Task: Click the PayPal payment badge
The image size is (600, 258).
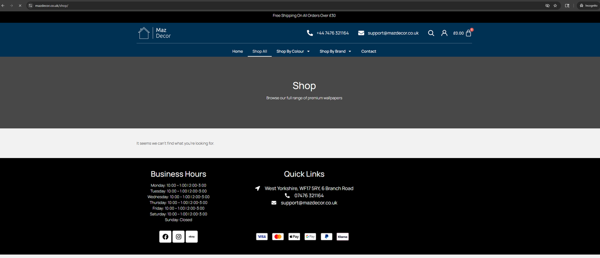Action: [327, 237]
